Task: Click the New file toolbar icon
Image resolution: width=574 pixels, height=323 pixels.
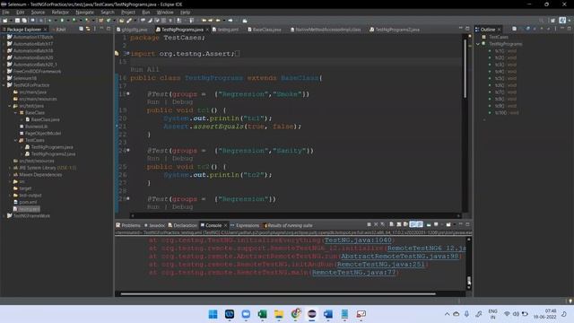Action: coord(4,21)
